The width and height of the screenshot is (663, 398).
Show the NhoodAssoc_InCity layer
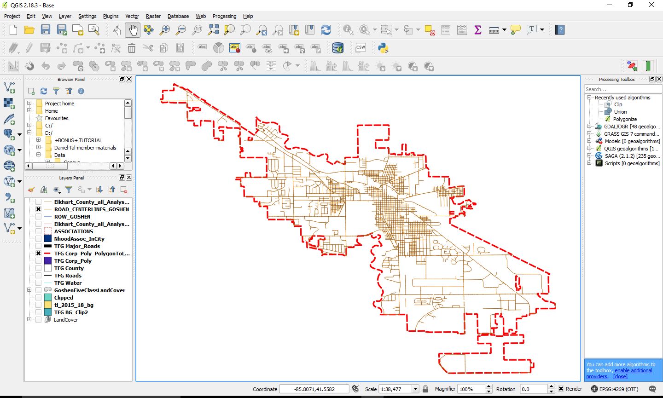click(39, 239)
